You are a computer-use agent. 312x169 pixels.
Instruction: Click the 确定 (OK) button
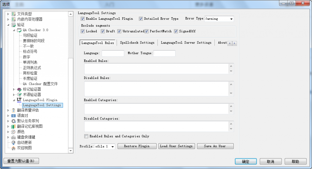246,161
